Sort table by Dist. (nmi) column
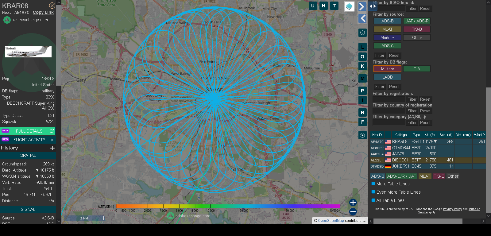The width and height of the screenshot is (491, 236). coord(463,135)
